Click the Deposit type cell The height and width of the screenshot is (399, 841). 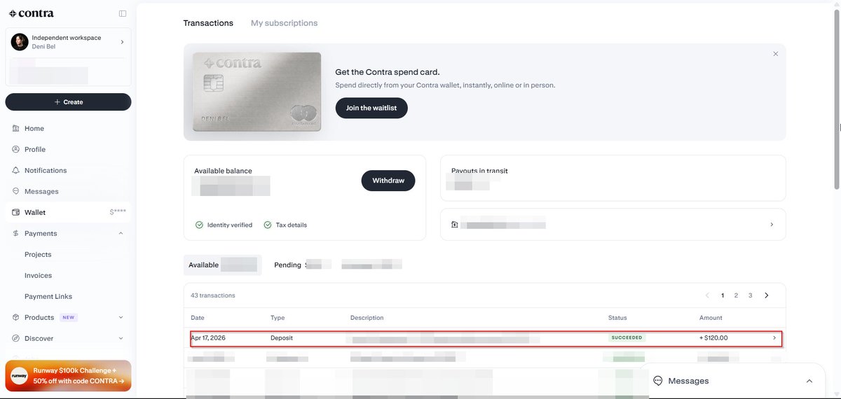282,337
